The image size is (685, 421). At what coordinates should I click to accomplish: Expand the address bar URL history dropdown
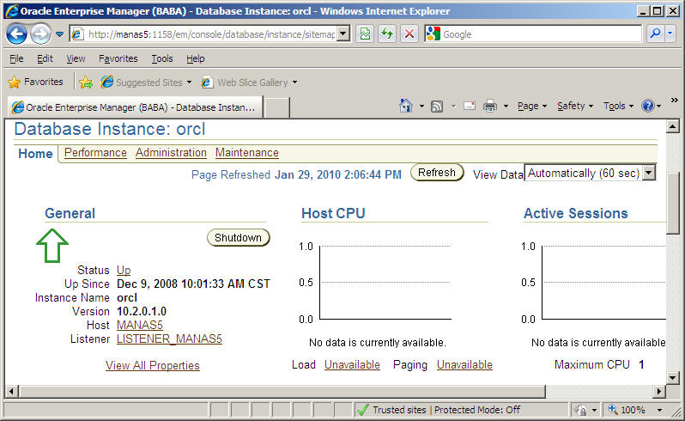click(x=343, y=34)
